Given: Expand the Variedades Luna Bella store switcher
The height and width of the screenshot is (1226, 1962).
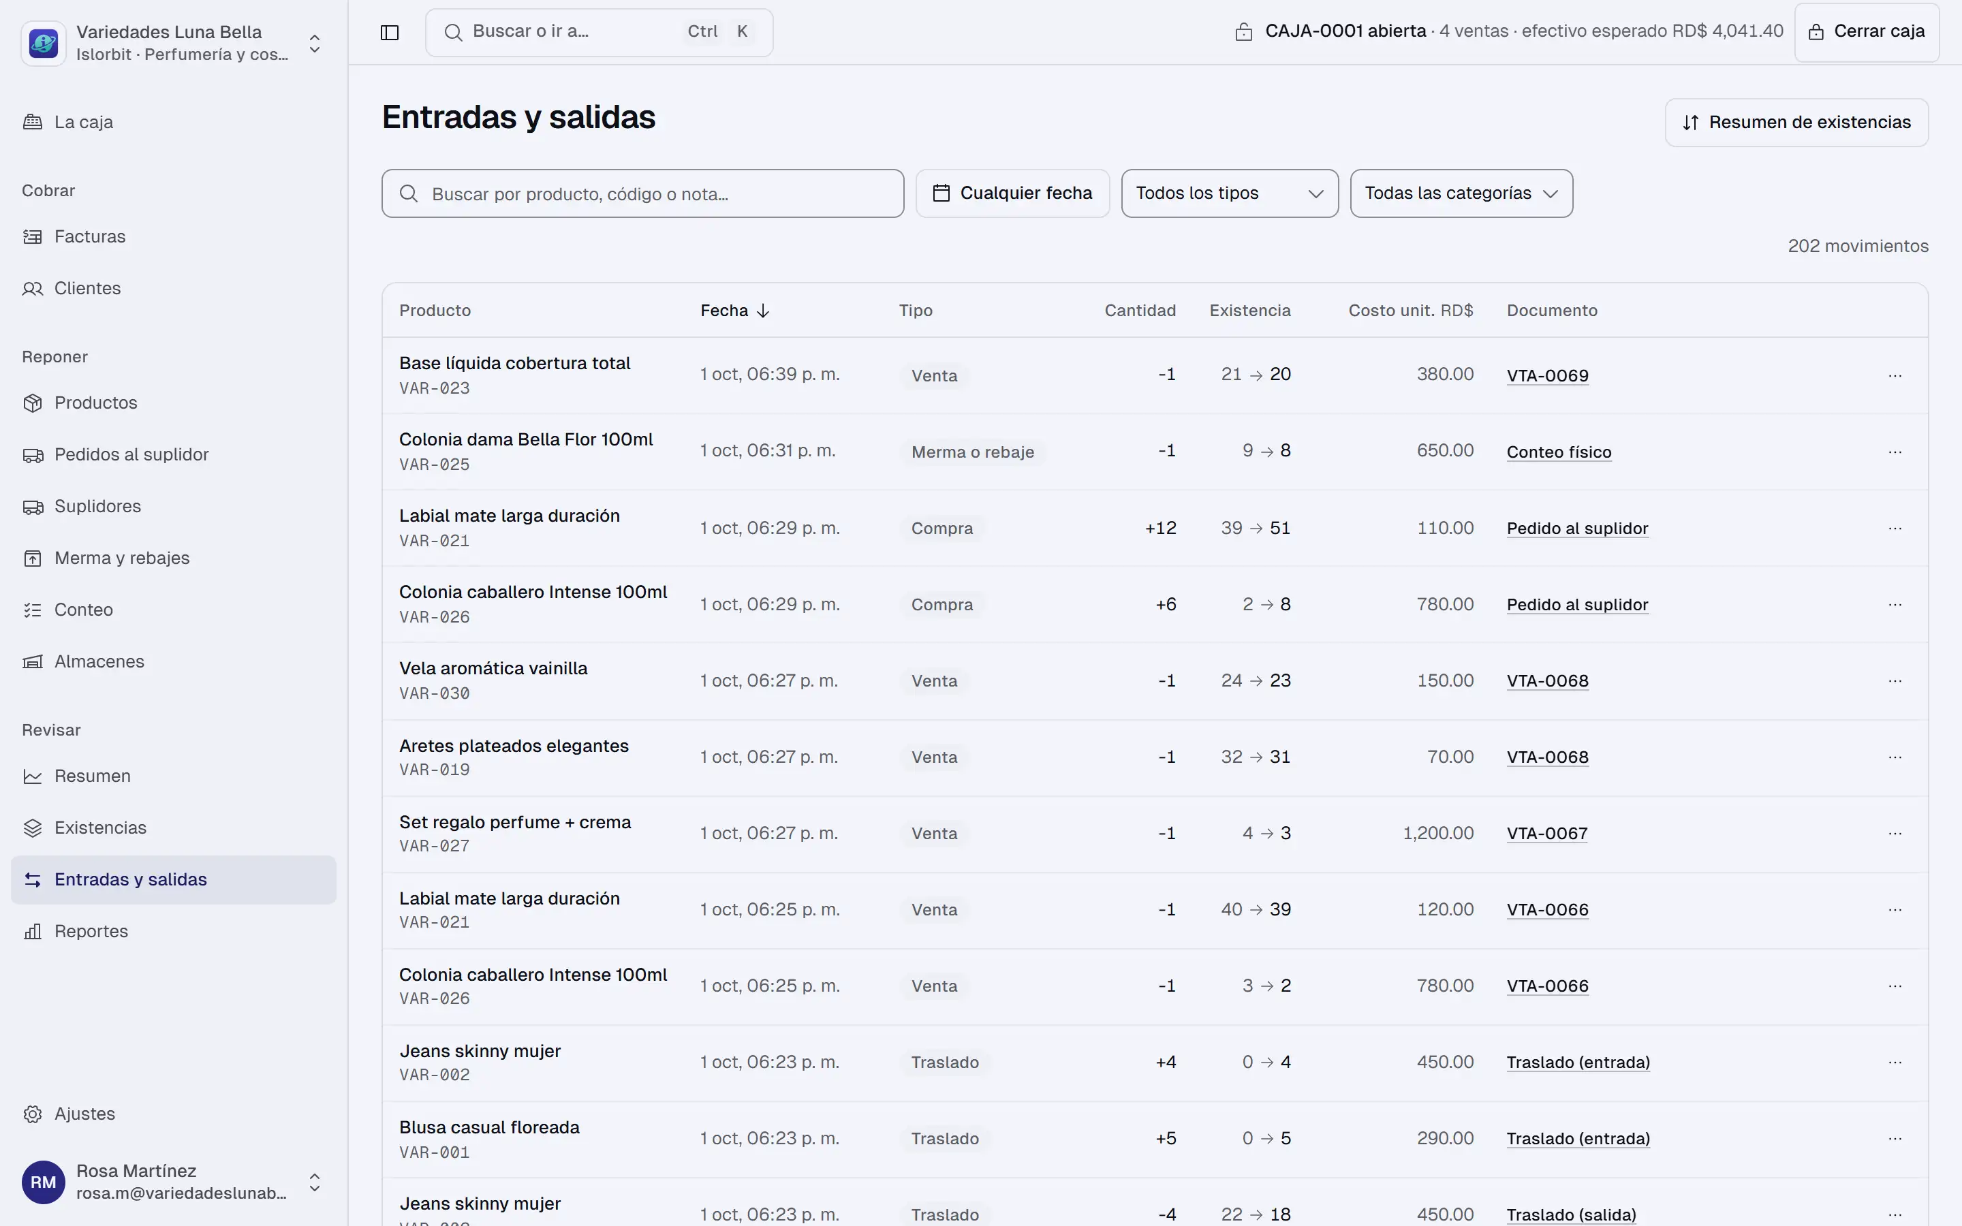Looking at the screenshot, I should 315,43.
